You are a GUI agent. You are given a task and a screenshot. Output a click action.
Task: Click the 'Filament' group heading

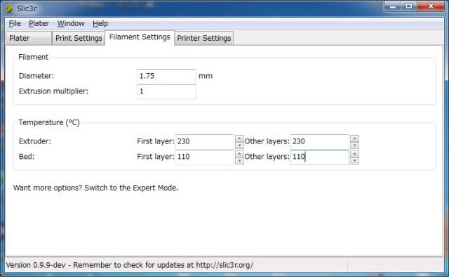(34, 57)
